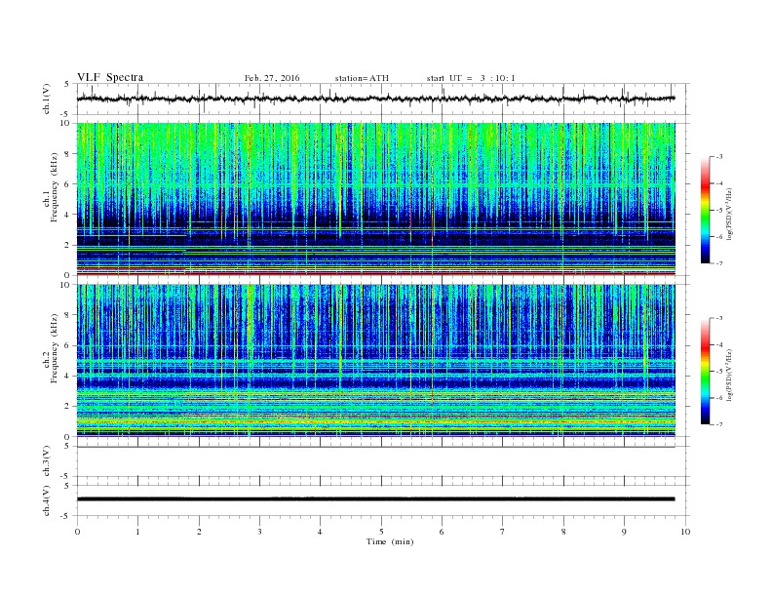The width and height of the screenshot is (772, 597).
Task: Click inside the ch.1 frequency spectrogram
Action: (375, 199)
